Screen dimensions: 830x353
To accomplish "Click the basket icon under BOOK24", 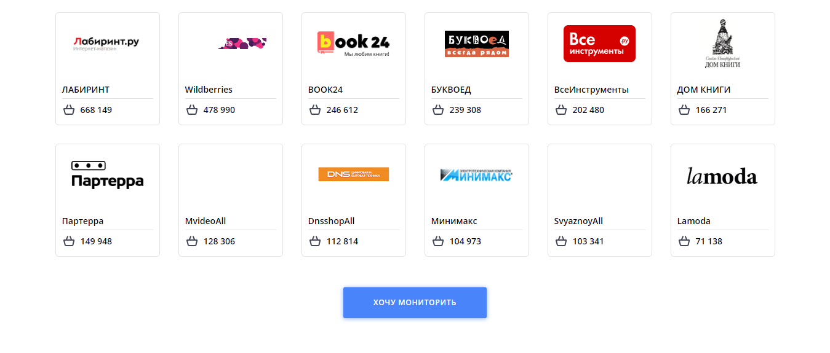I will click(315, 110).
